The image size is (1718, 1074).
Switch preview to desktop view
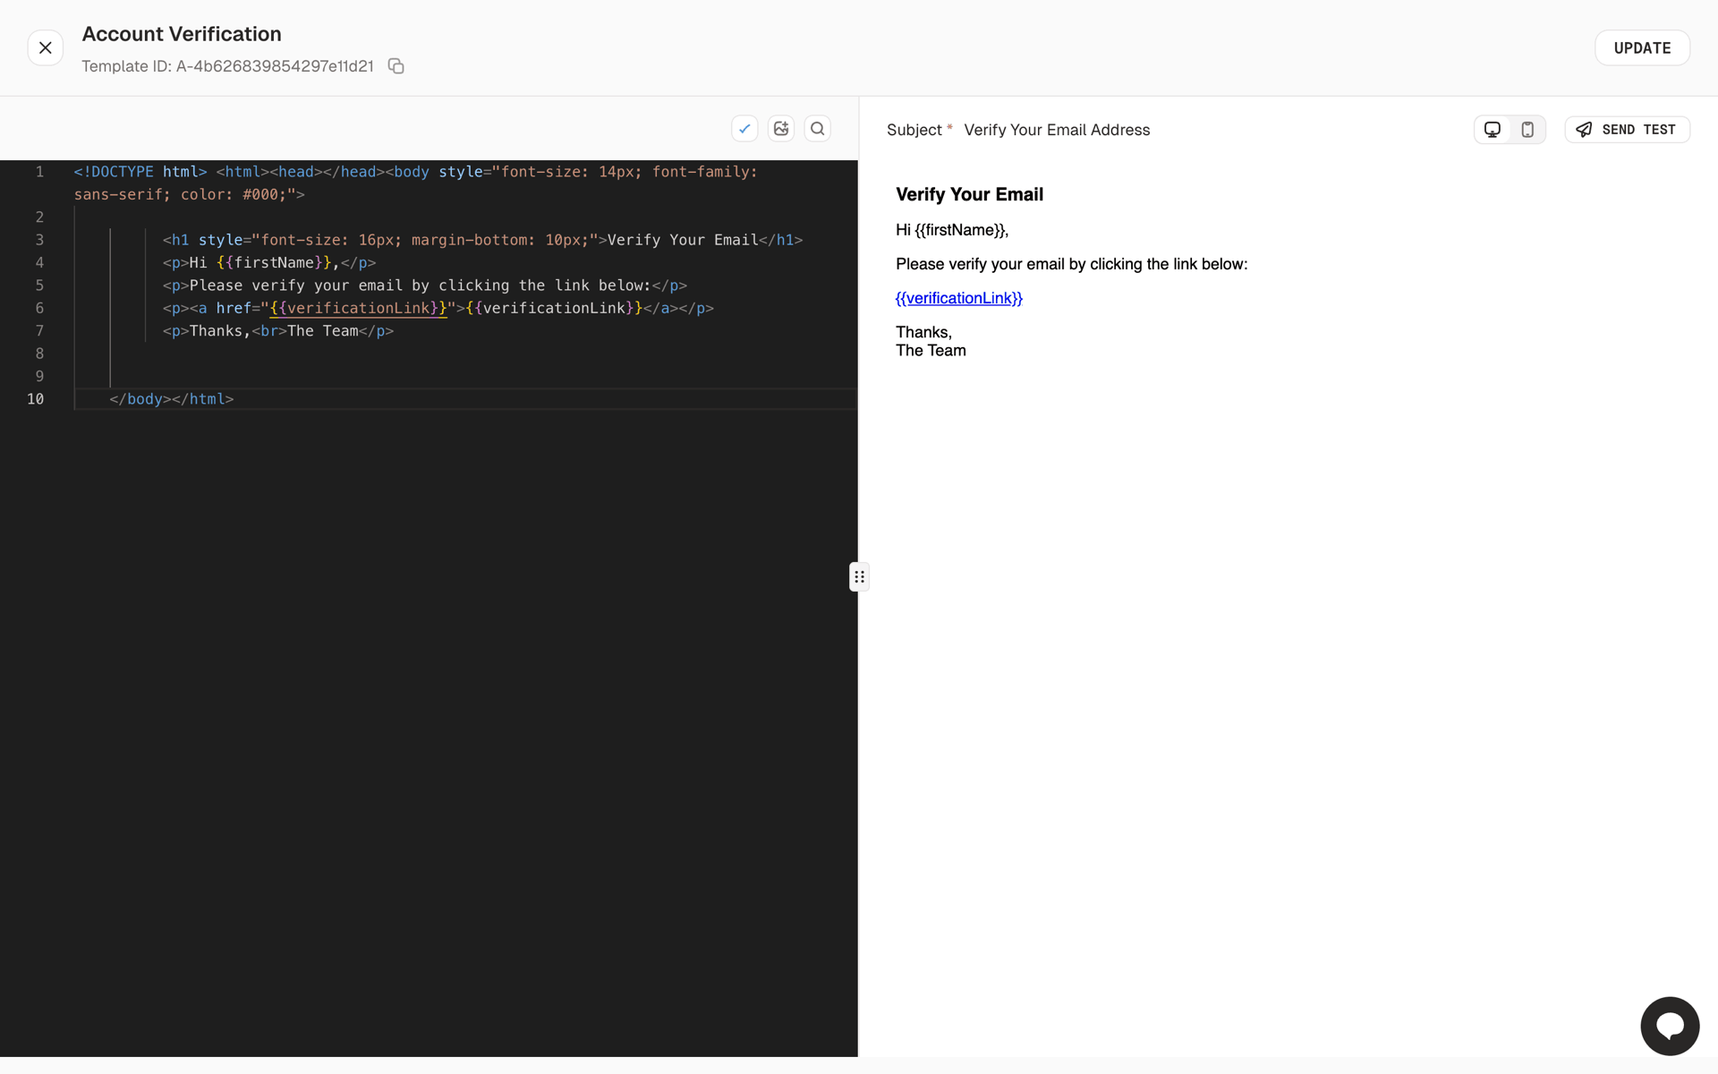pos(1493,130)
